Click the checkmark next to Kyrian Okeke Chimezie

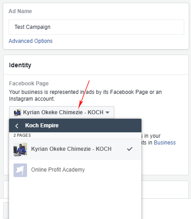[130, 149]
